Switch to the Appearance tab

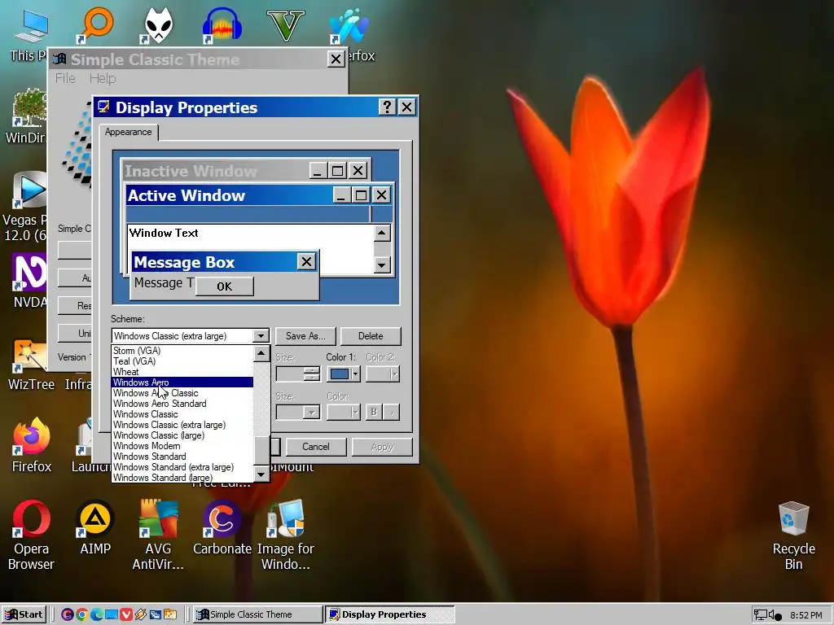[128, 133]
